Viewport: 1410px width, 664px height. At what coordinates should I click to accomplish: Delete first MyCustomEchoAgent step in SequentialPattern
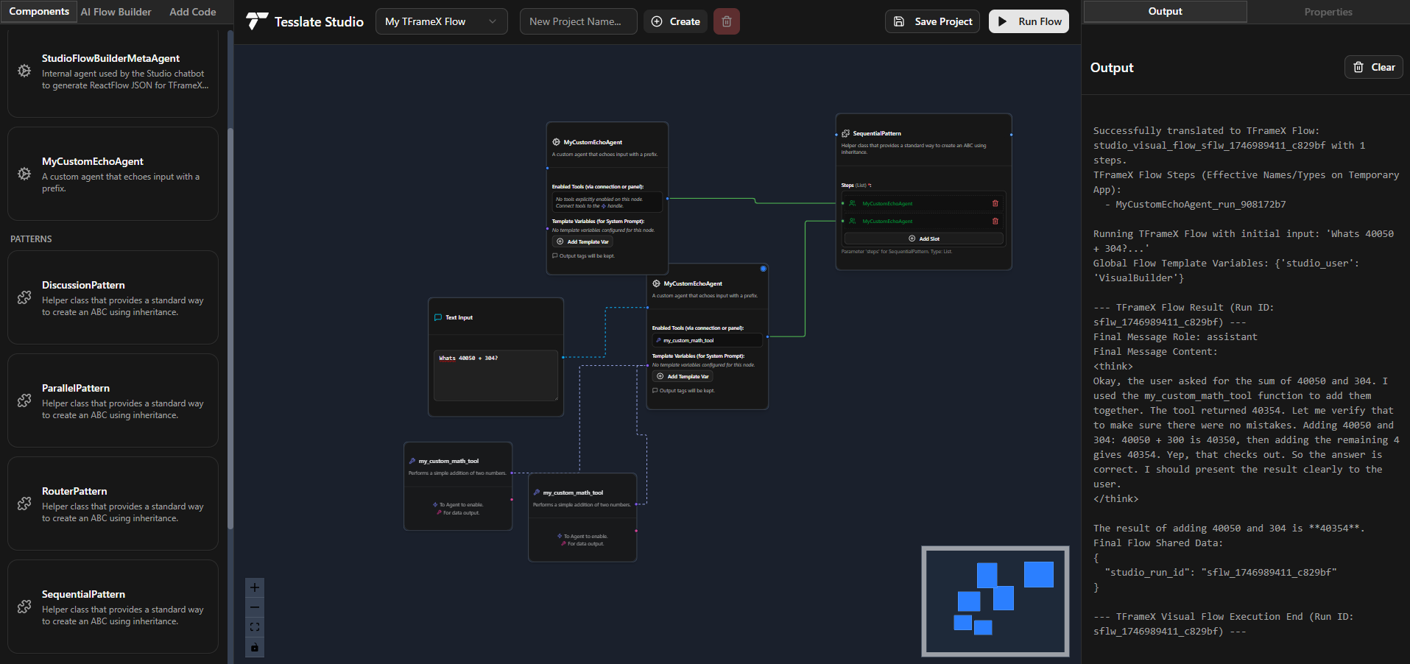(995, 203)
